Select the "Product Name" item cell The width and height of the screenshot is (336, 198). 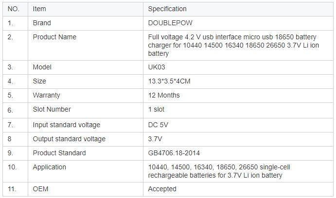pos(54,37)
